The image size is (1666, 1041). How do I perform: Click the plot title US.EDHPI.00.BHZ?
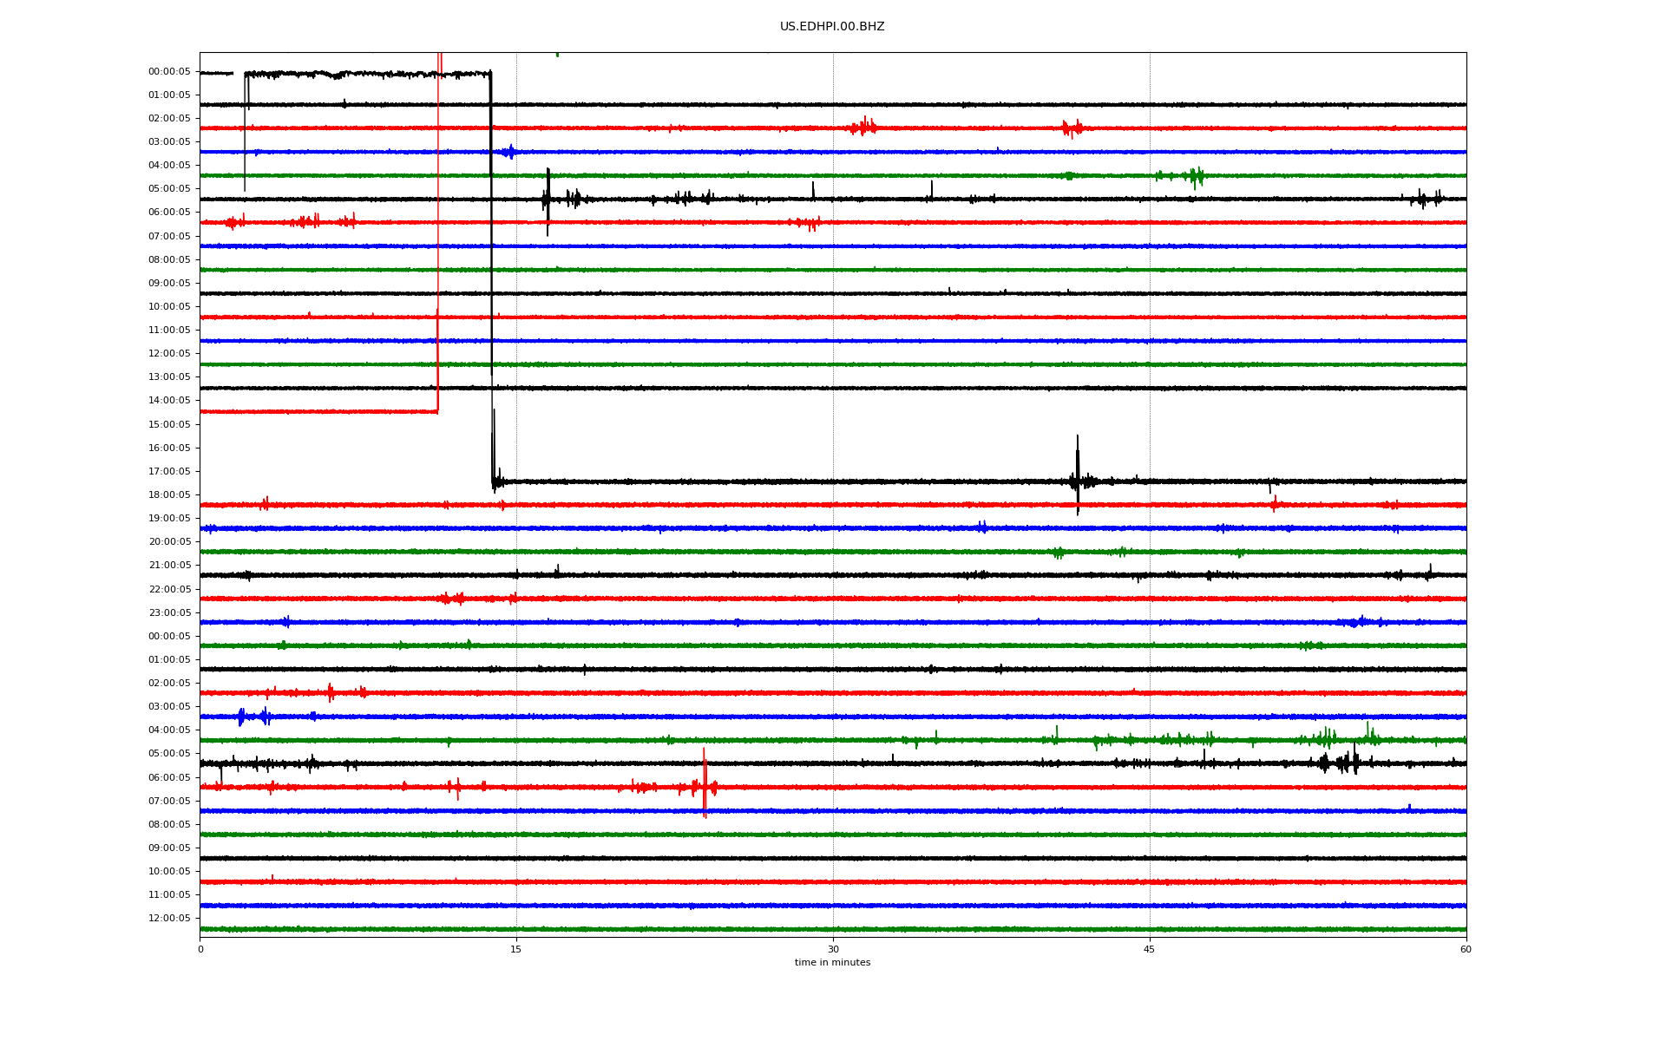point(831,27)
